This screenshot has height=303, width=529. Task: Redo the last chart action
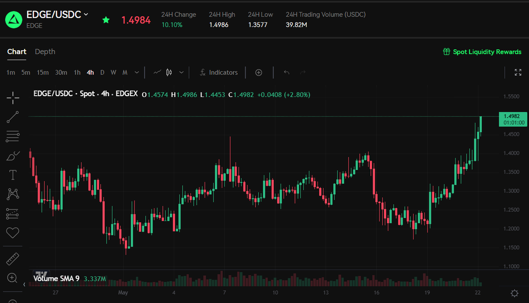point(302,72)
